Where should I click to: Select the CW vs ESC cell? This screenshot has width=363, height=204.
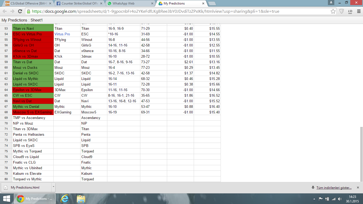click(33, 95)
